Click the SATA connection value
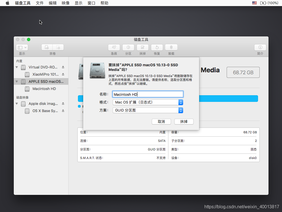Viewport: 282px width, 212px height. pos(162,141)
